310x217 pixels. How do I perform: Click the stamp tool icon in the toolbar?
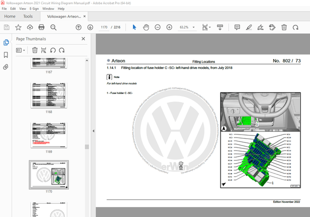272,27
